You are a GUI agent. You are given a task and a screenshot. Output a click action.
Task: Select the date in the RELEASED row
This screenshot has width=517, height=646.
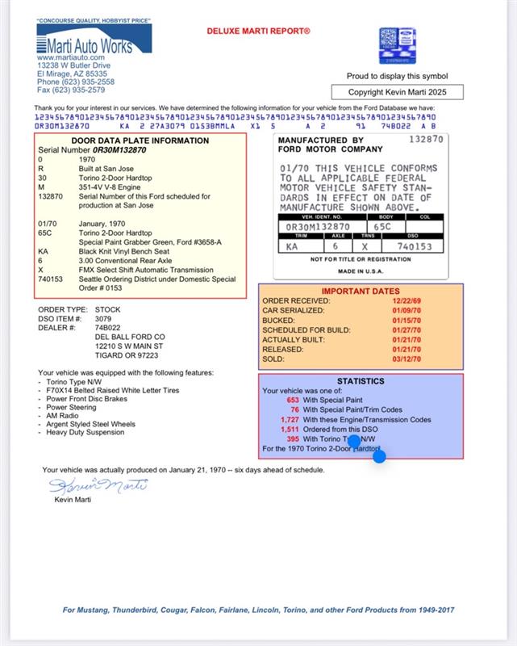(407, 350)
